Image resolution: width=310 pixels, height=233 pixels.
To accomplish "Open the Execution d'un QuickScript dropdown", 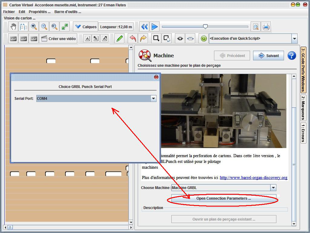I will (294, 39).
